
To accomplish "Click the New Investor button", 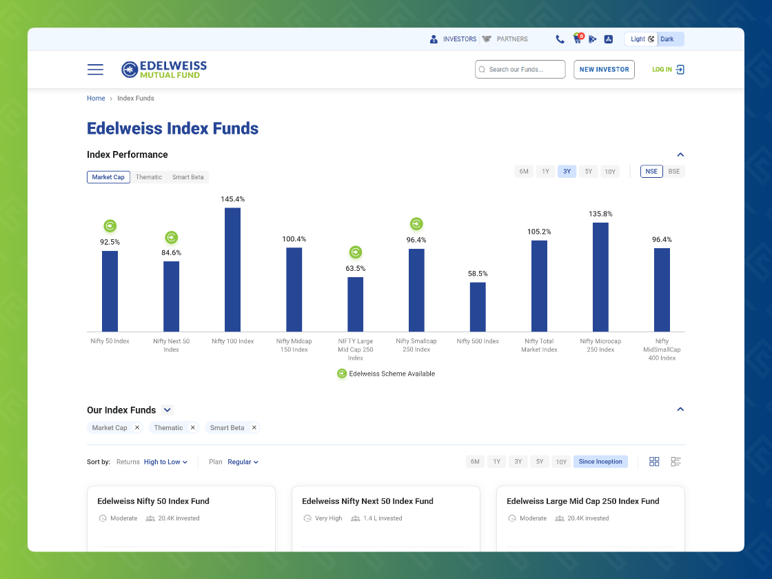I will 604,70.
